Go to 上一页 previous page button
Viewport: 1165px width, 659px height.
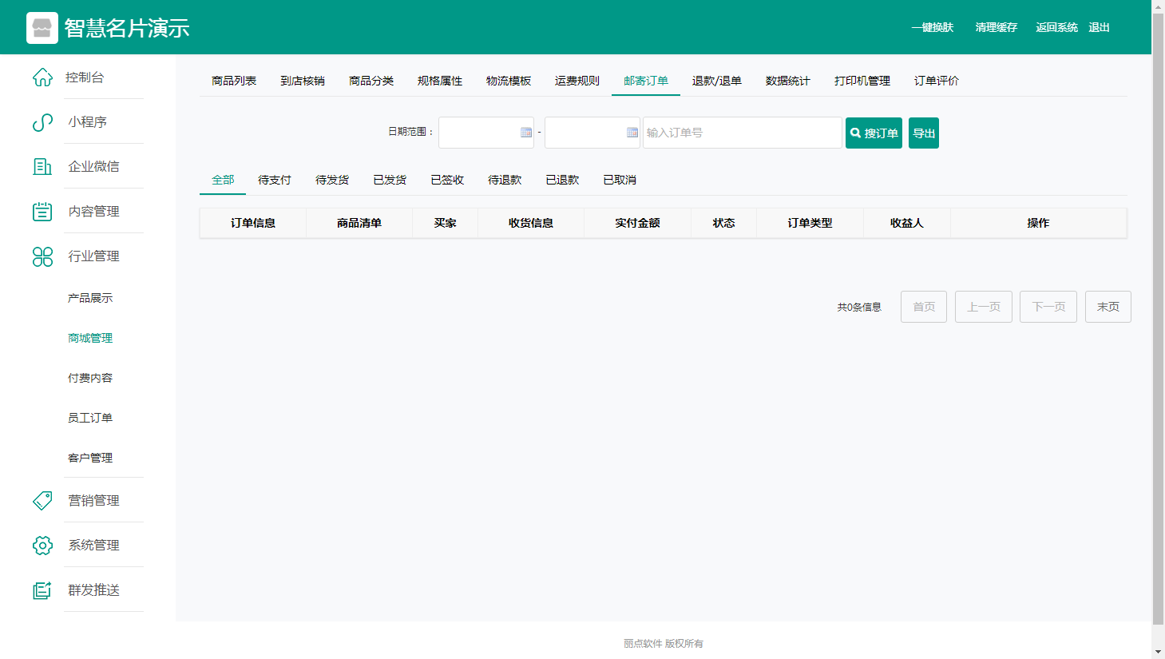(x=984, y=307)
